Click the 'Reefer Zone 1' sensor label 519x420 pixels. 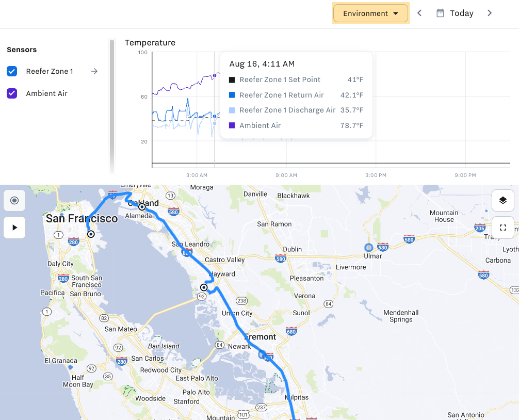pyautogui.click(x=50, y=71)
